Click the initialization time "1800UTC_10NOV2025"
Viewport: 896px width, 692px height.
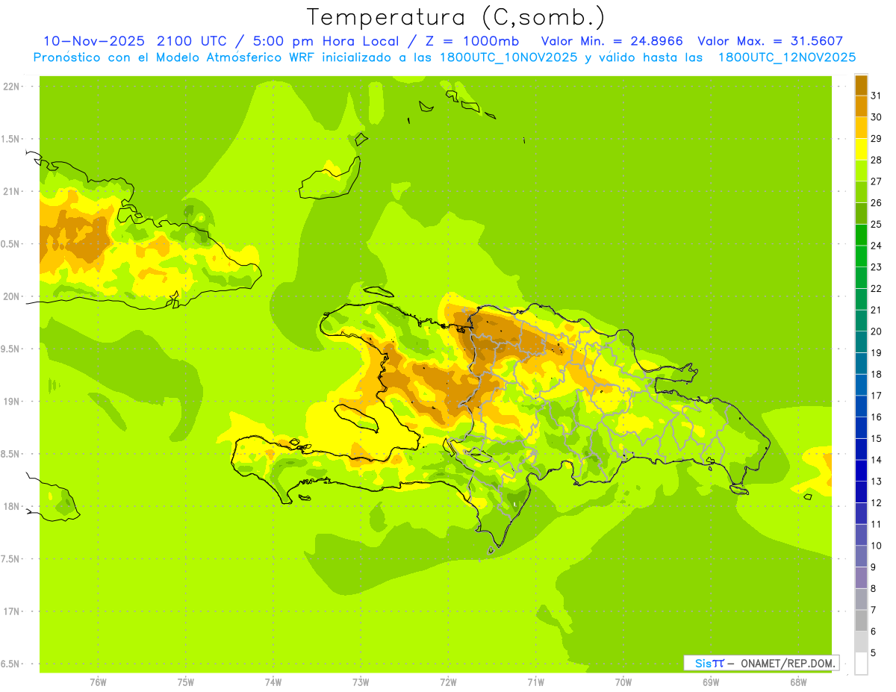(x=506, y=57)
